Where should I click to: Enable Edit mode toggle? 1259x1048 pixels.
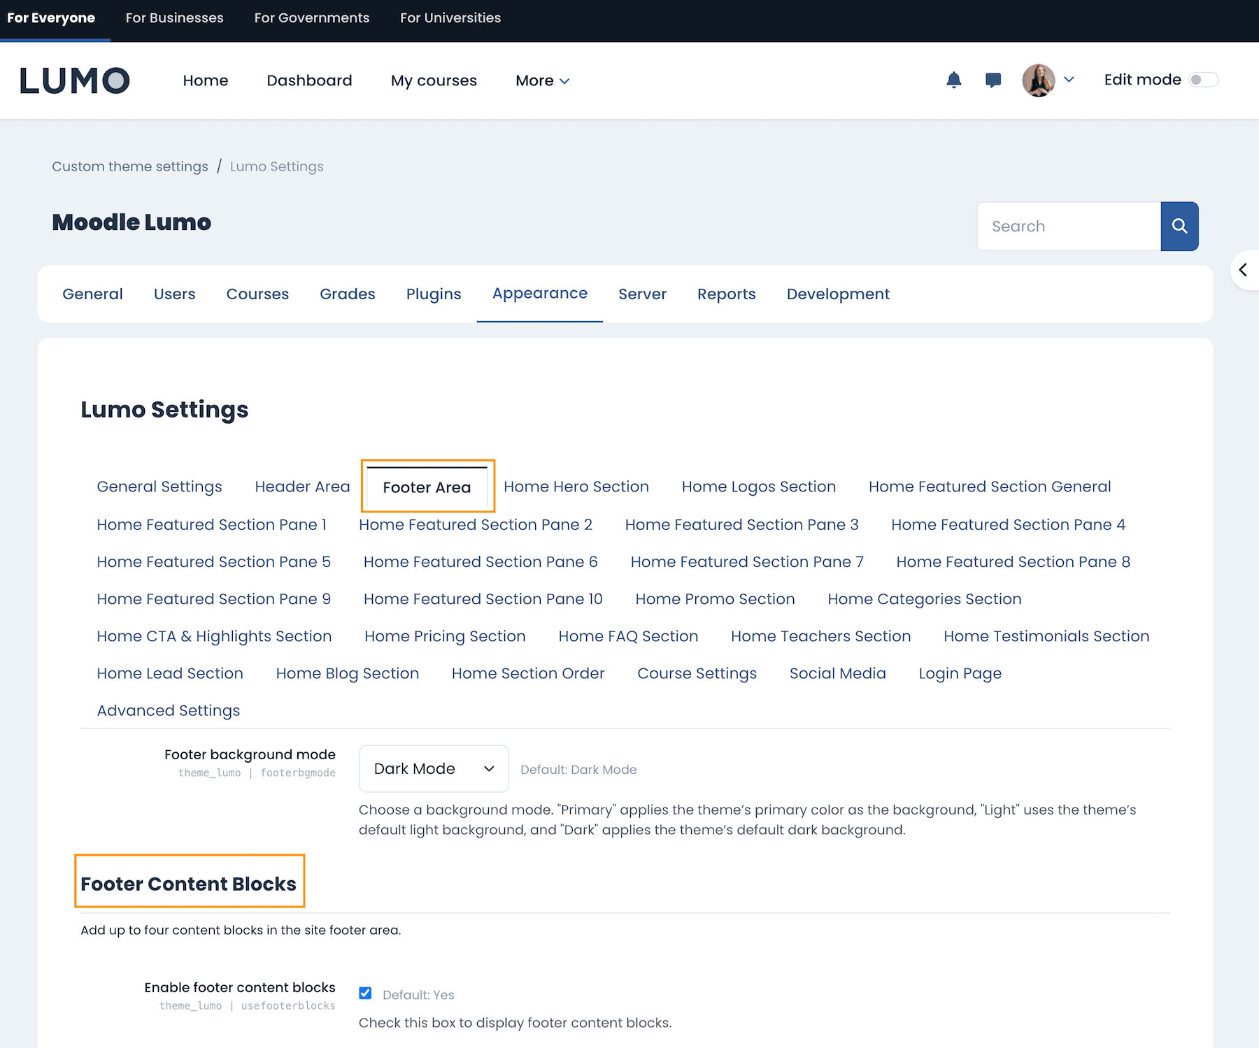pyautogui.click(x=1204, y=80)
